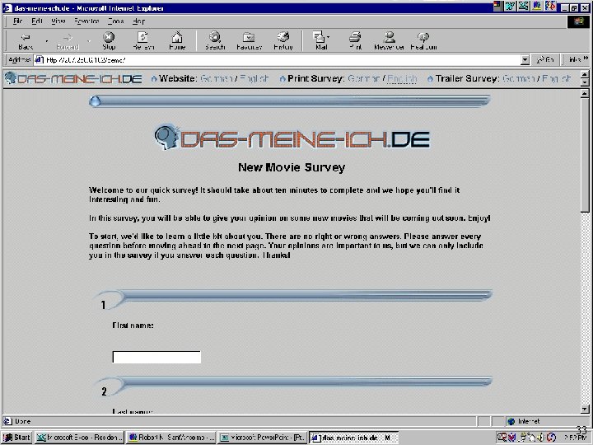The image size is (593, 445).
Task: Open the Back history dropdown arrow
Action: click(47, 41)
